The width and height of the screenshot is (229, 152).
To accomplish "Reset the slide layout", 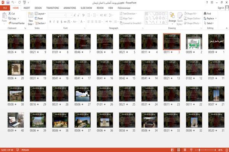I will [39, 18].
